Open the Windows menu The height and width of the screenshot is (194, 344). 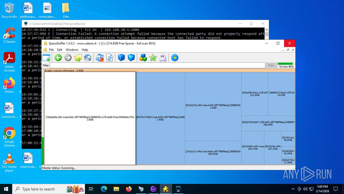point(72,50)
